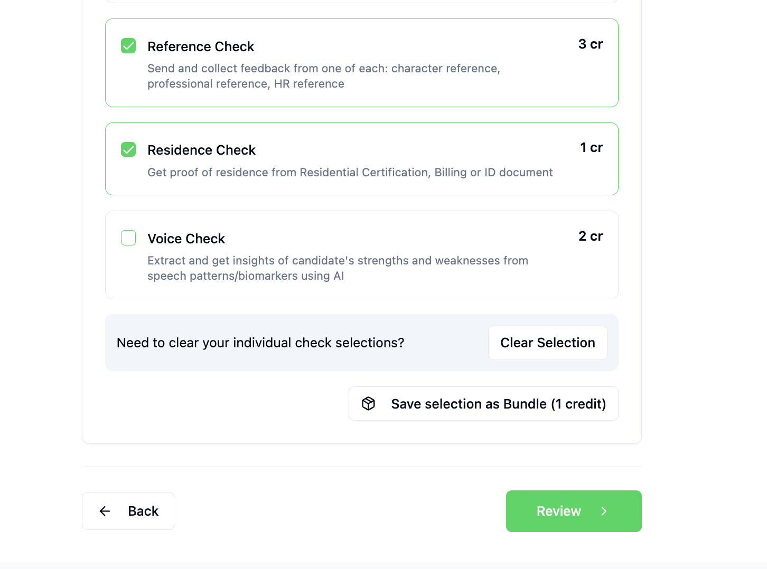This screenshot has height=569, width=767.
Task: Uncheck the Reference Check checkbox
Action: coord(128,46)
